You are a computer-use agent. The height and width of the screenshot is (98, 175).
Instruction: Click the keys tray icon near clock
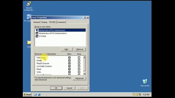coord(134,95)
